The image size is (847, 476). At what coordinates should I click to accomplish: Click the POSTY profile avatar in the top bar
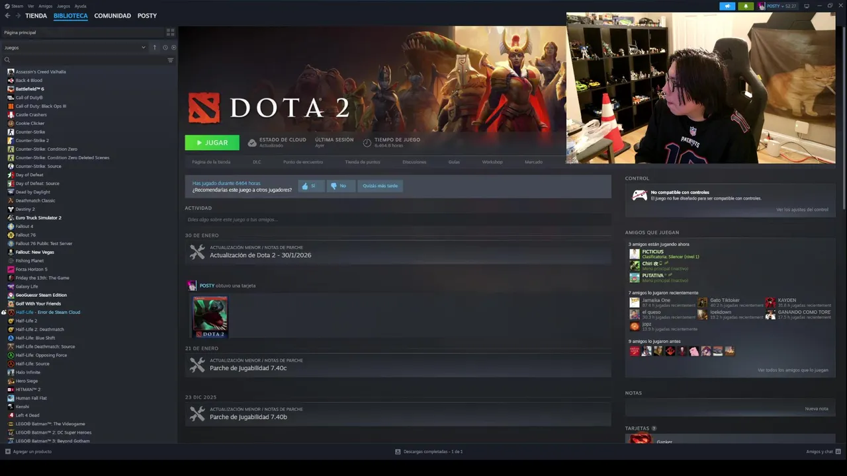pyautogui.click(x=762, y=6)
